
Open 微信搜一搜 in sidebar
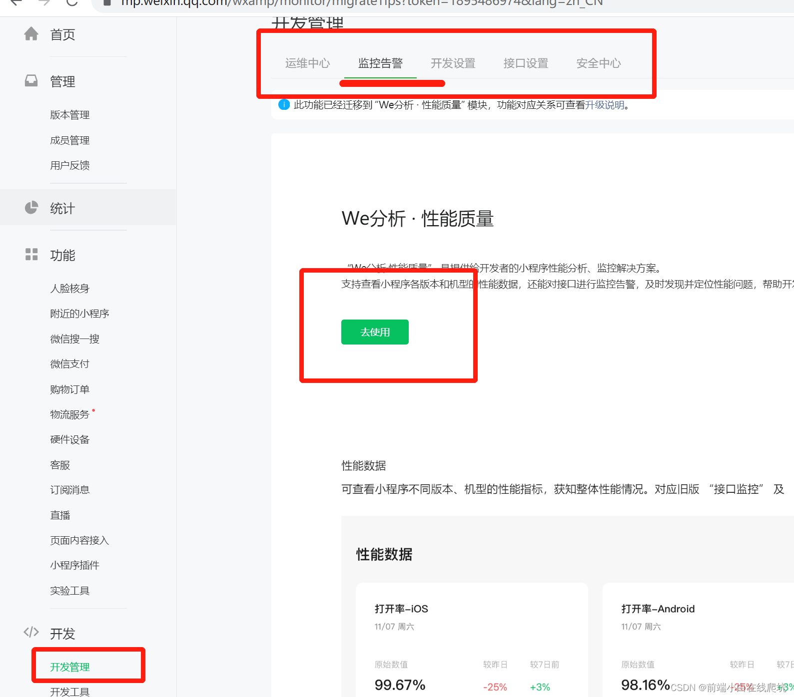tap(75, 339)
